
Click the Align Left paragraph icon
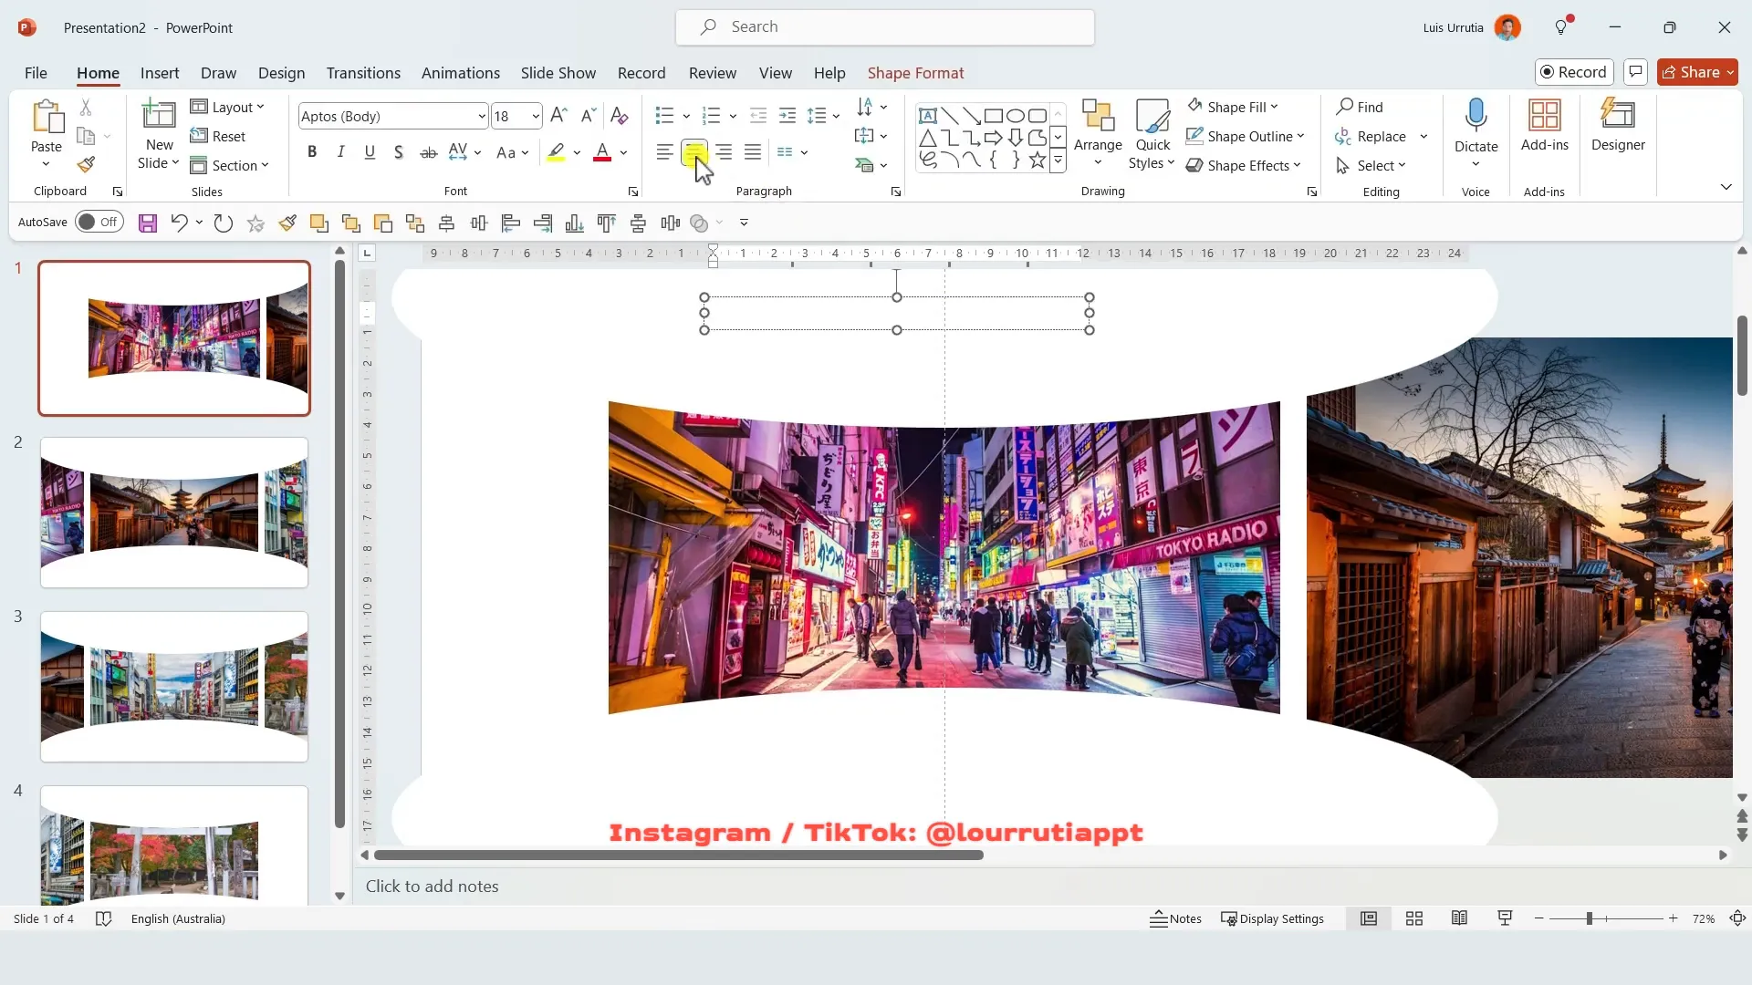(664, 152)
